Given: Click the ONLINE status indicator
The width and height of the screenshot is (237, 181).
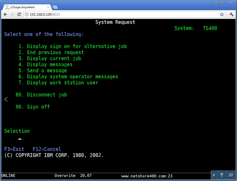Looking at the screenshot, I should (x=8, y=176).
